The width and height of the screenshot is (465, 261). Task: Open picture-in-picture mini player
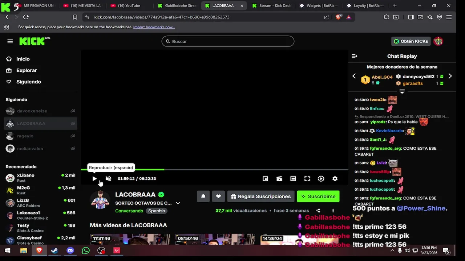[265, 179]
